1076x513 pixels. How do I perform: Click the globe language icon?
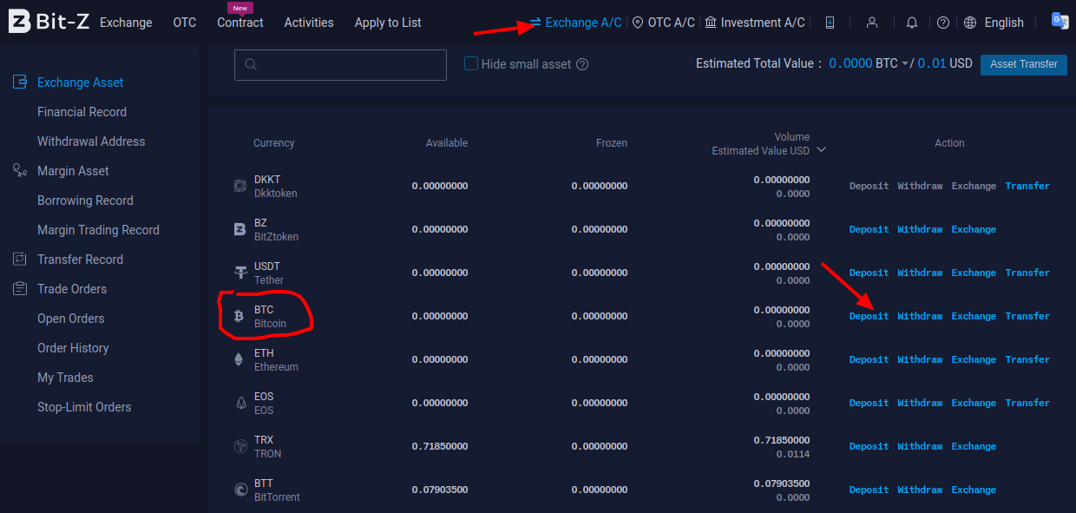tap(970, 23)
